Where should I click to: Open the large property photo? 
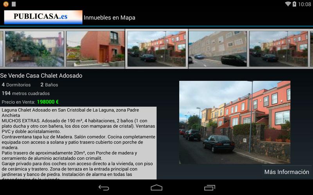pos(235,122)
